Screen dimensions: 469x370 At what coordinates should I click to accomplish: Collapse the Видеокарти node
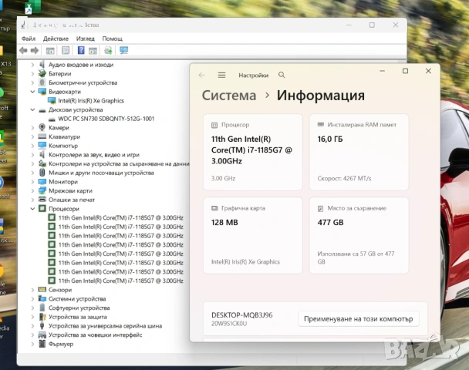coord(32,92)
